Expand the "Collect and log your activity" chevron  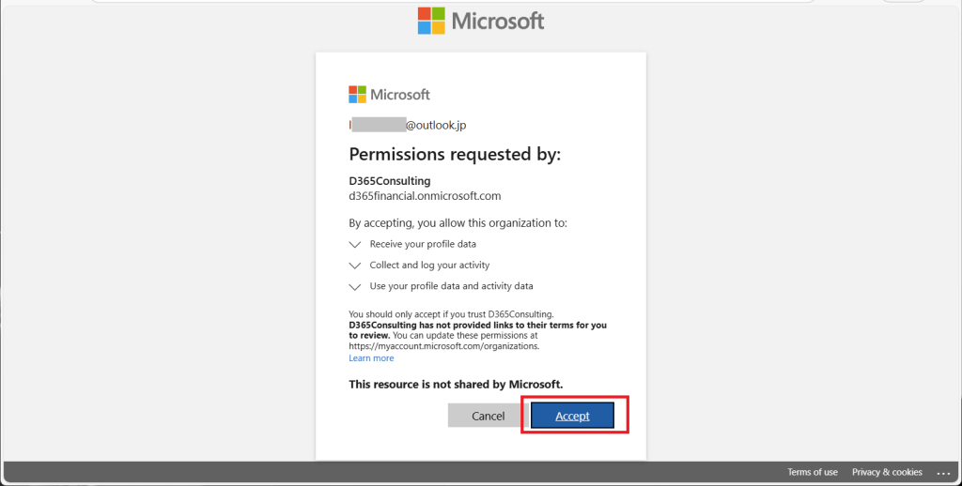pyautogui.click(x=354, y=266)
